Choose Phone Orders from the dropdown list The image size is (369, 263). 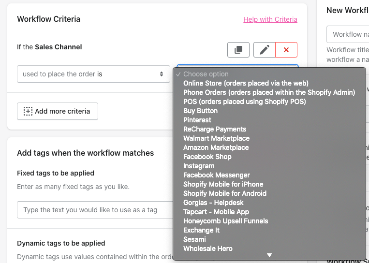pyautogui.click(x=269, y=92)
